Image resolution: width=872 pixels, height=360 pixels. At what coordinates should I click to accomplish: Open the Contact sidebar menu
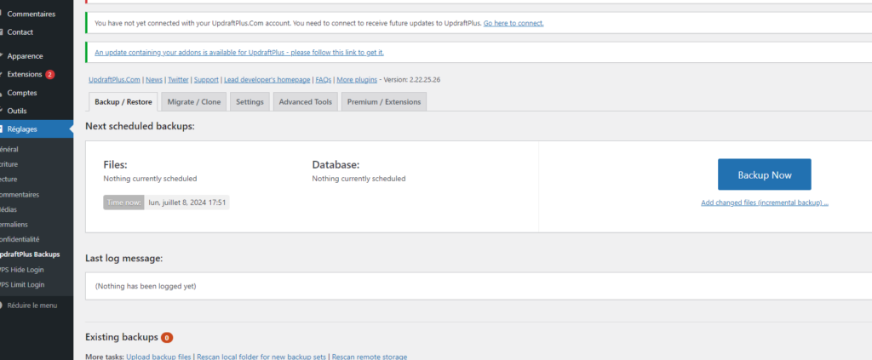coord(20,31)
